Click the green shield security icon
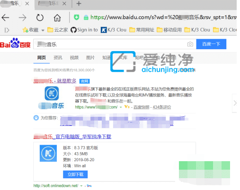Image resolution: width=240 pixels, height=190 pixels. [x=77, y=17]
